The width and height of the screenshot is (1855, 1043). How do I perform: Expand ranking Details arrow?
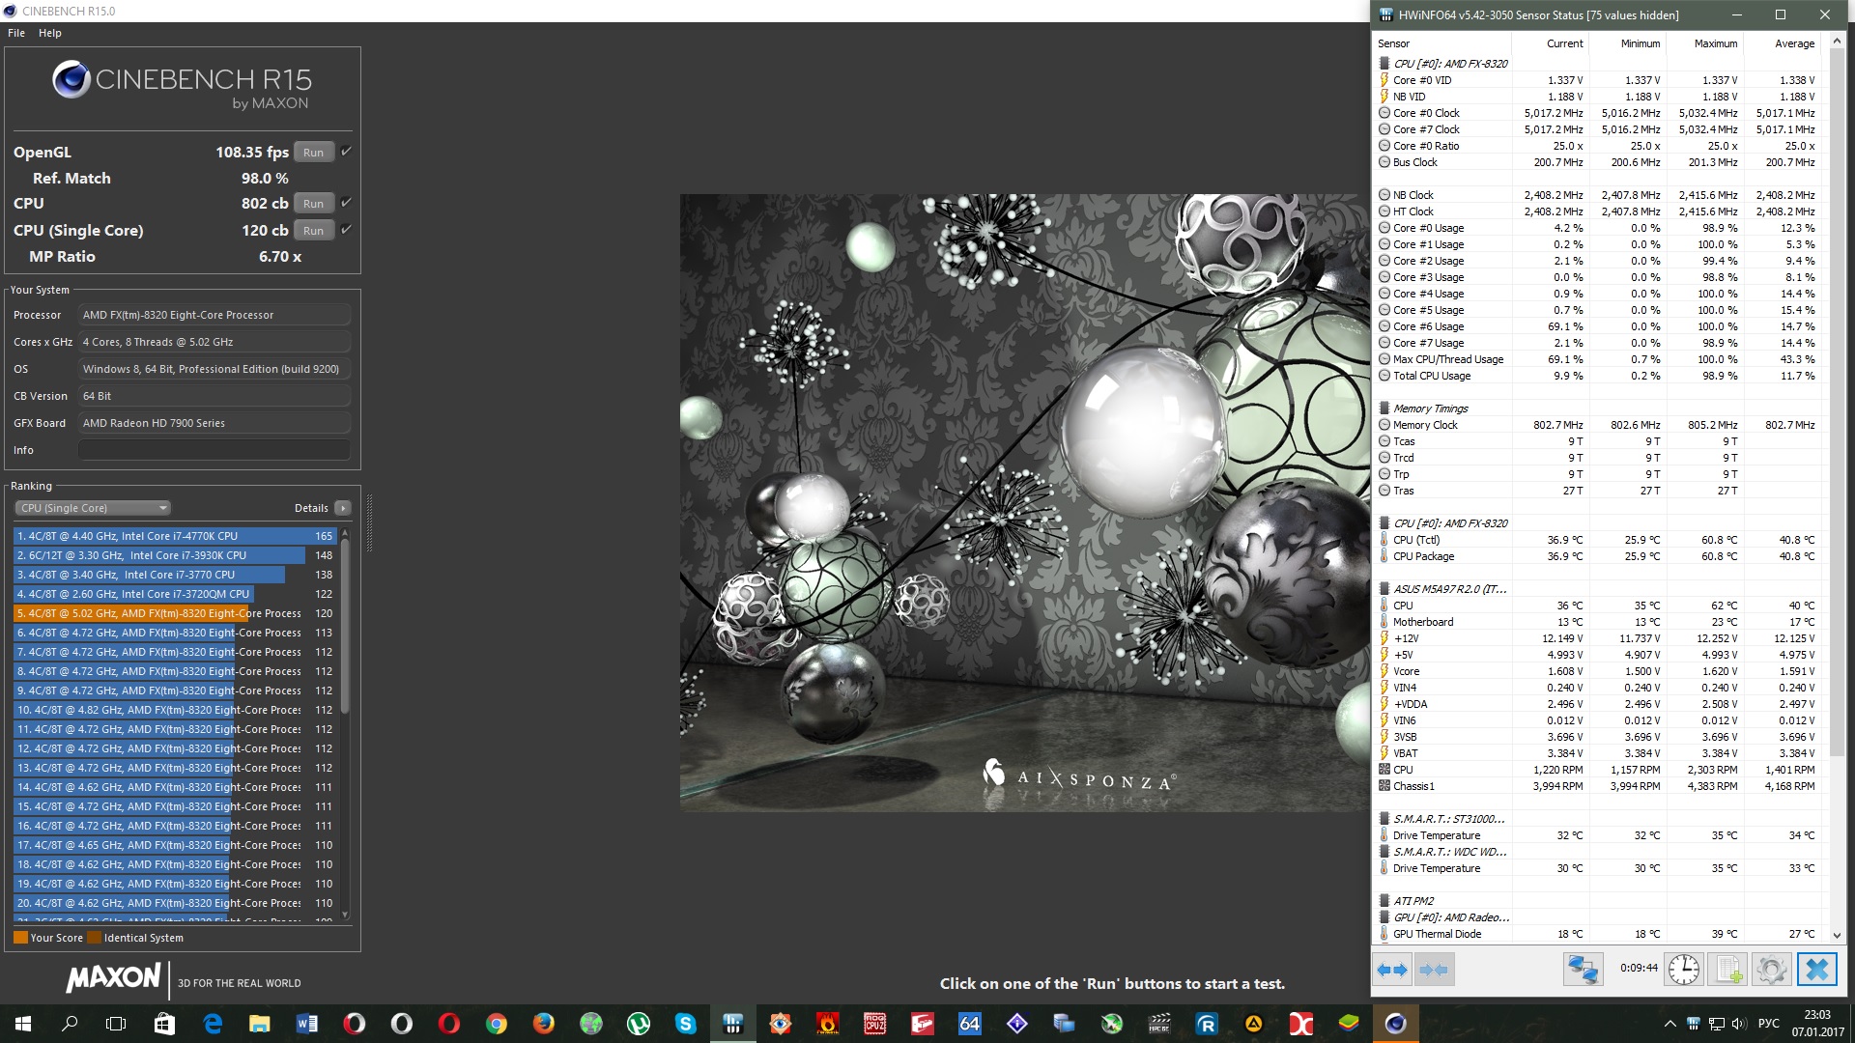tap(342, 508)
